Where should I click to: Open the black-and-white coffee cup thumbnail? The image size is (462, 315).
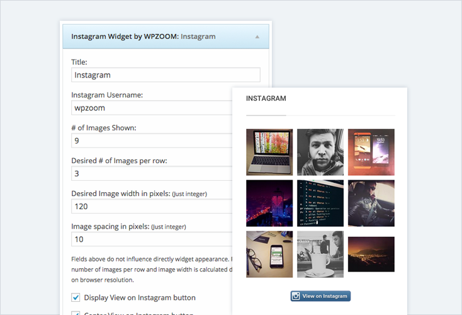click(x=320, y=255)
